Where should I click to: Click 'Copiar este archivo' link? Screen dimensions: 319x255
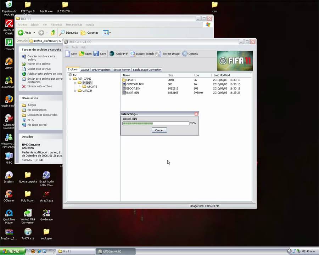(x=39, y=69)
